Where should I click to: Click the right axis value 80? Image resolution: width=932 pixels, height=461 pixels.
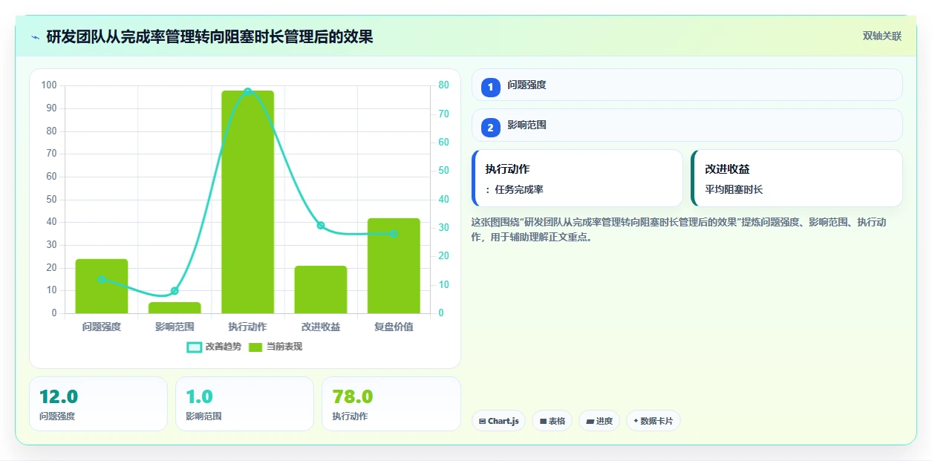(x=443, y=85)
